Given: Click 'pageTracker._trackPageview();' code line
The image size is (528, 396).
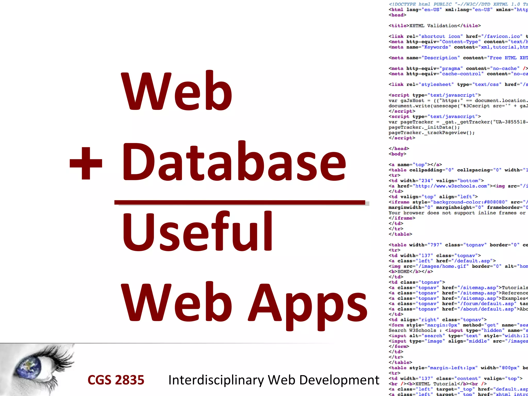Looking at the screenshot, I should (432, 133).
